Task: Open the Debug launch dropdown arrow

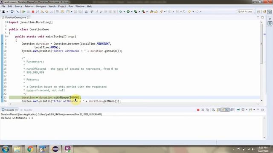Action: [x=124, y=11]
